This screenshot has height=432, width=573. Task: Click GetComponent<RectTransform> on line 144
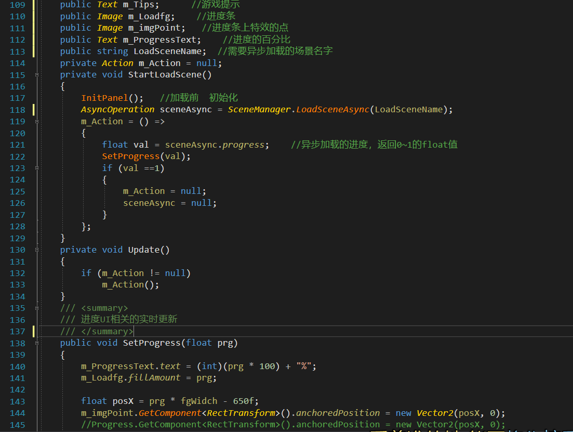click(209, 413)
